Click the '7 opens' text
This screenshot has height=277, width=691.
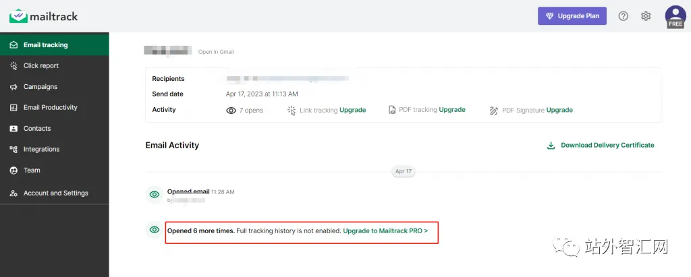251,111
